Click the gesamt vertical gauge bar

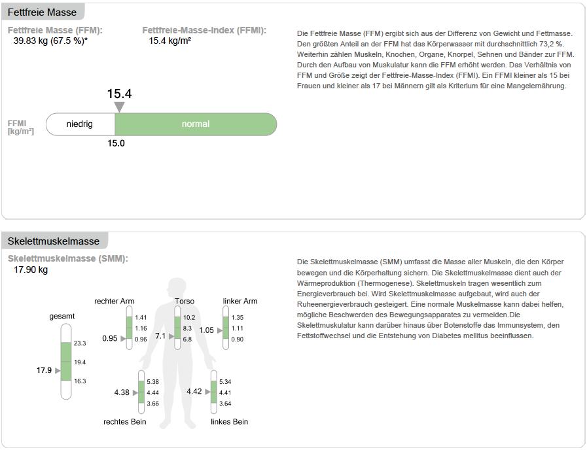click(66, 362)
